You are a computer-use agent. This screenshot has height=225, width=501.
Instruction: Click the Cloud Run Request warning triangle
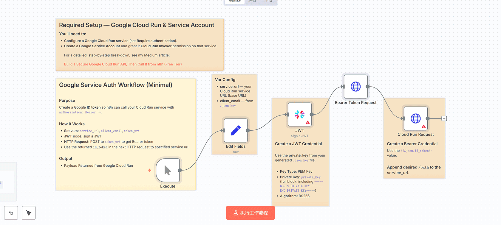coord(423,126)
